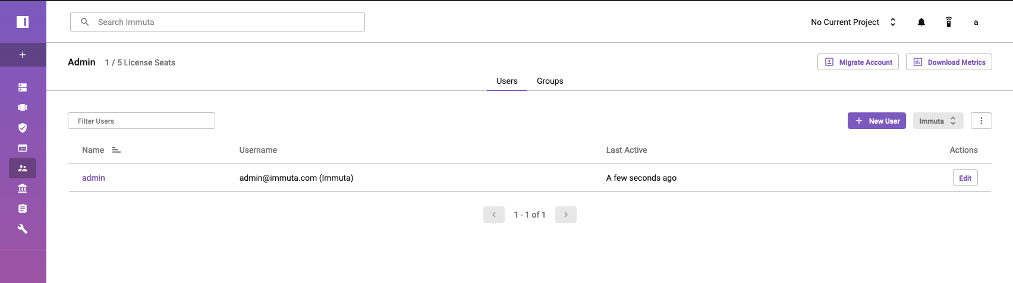Open the Immuta IAM filter dropdown
1013x283 pixels.
pyautogui.click(x=938, y=121)
